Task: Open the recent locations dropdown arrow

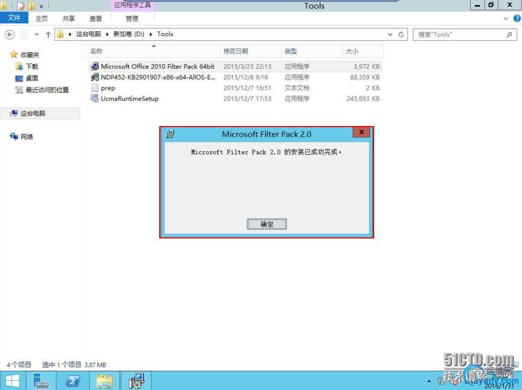Action: pyautogui.click(x=36, y=34)
